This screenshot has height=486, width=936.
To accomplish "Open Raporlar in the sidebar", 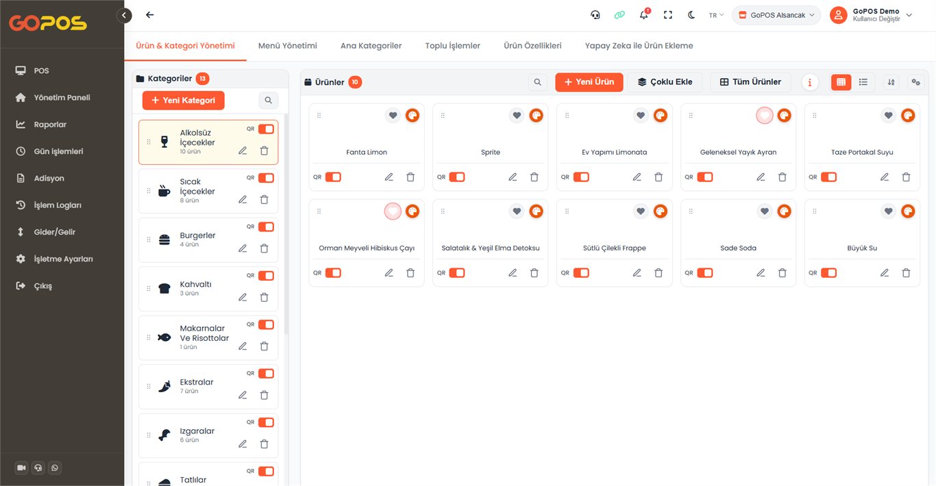I will pos(50,125).
